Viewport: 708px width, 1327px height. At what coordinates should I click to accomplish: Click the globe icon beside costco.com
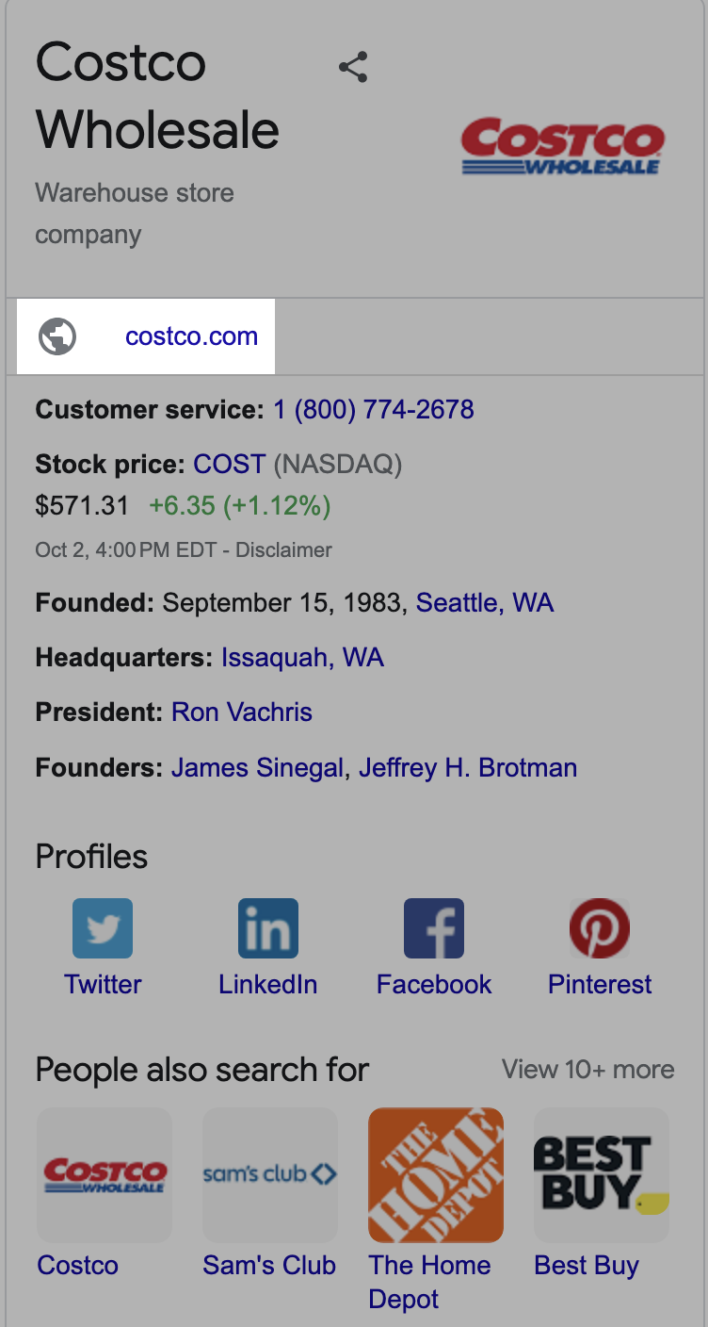pyautogui.click(x=58, y=336)
